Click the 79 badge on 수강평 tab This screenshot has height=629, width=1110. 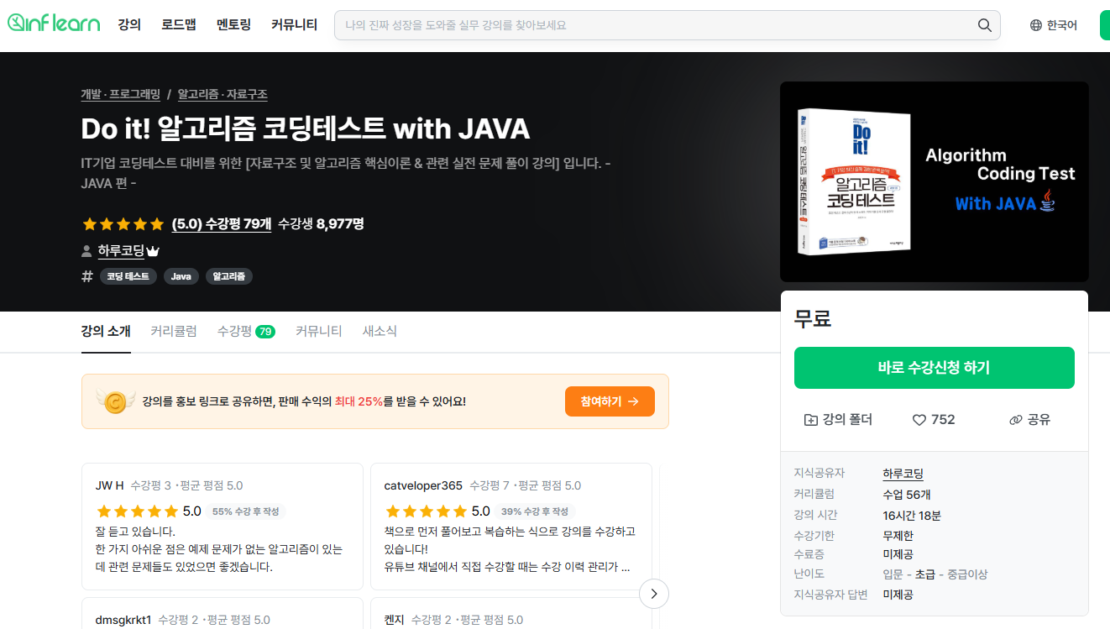coord(265,332)
